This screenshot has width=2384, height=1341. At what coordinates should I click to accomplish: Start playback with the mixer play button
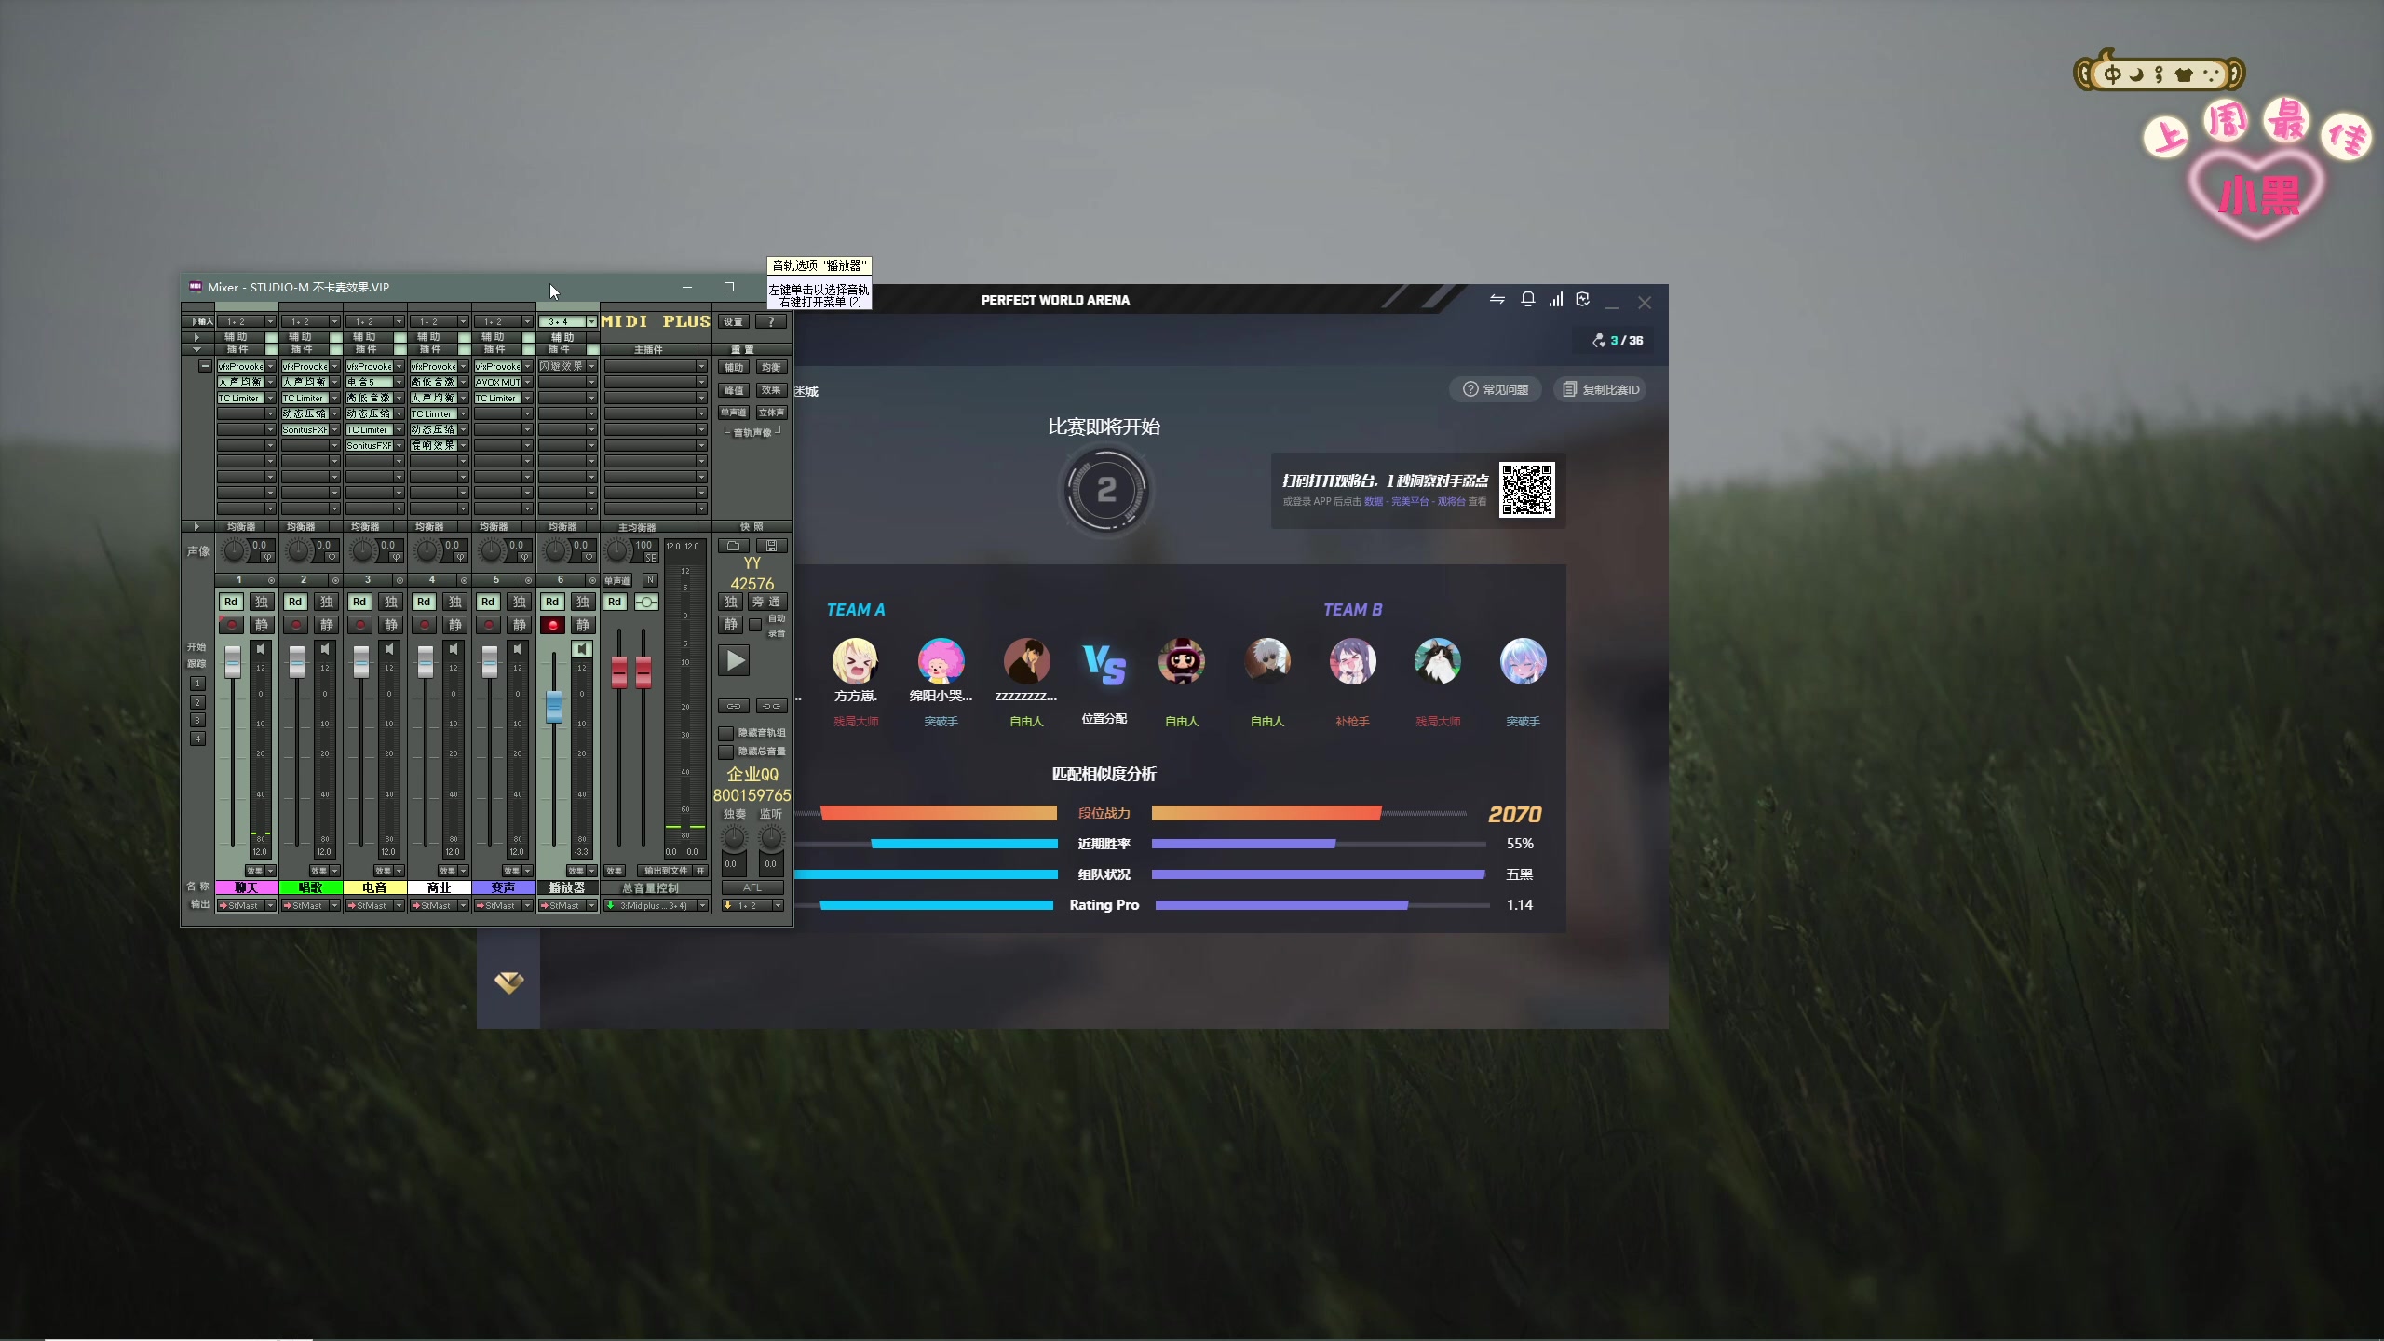735,661
